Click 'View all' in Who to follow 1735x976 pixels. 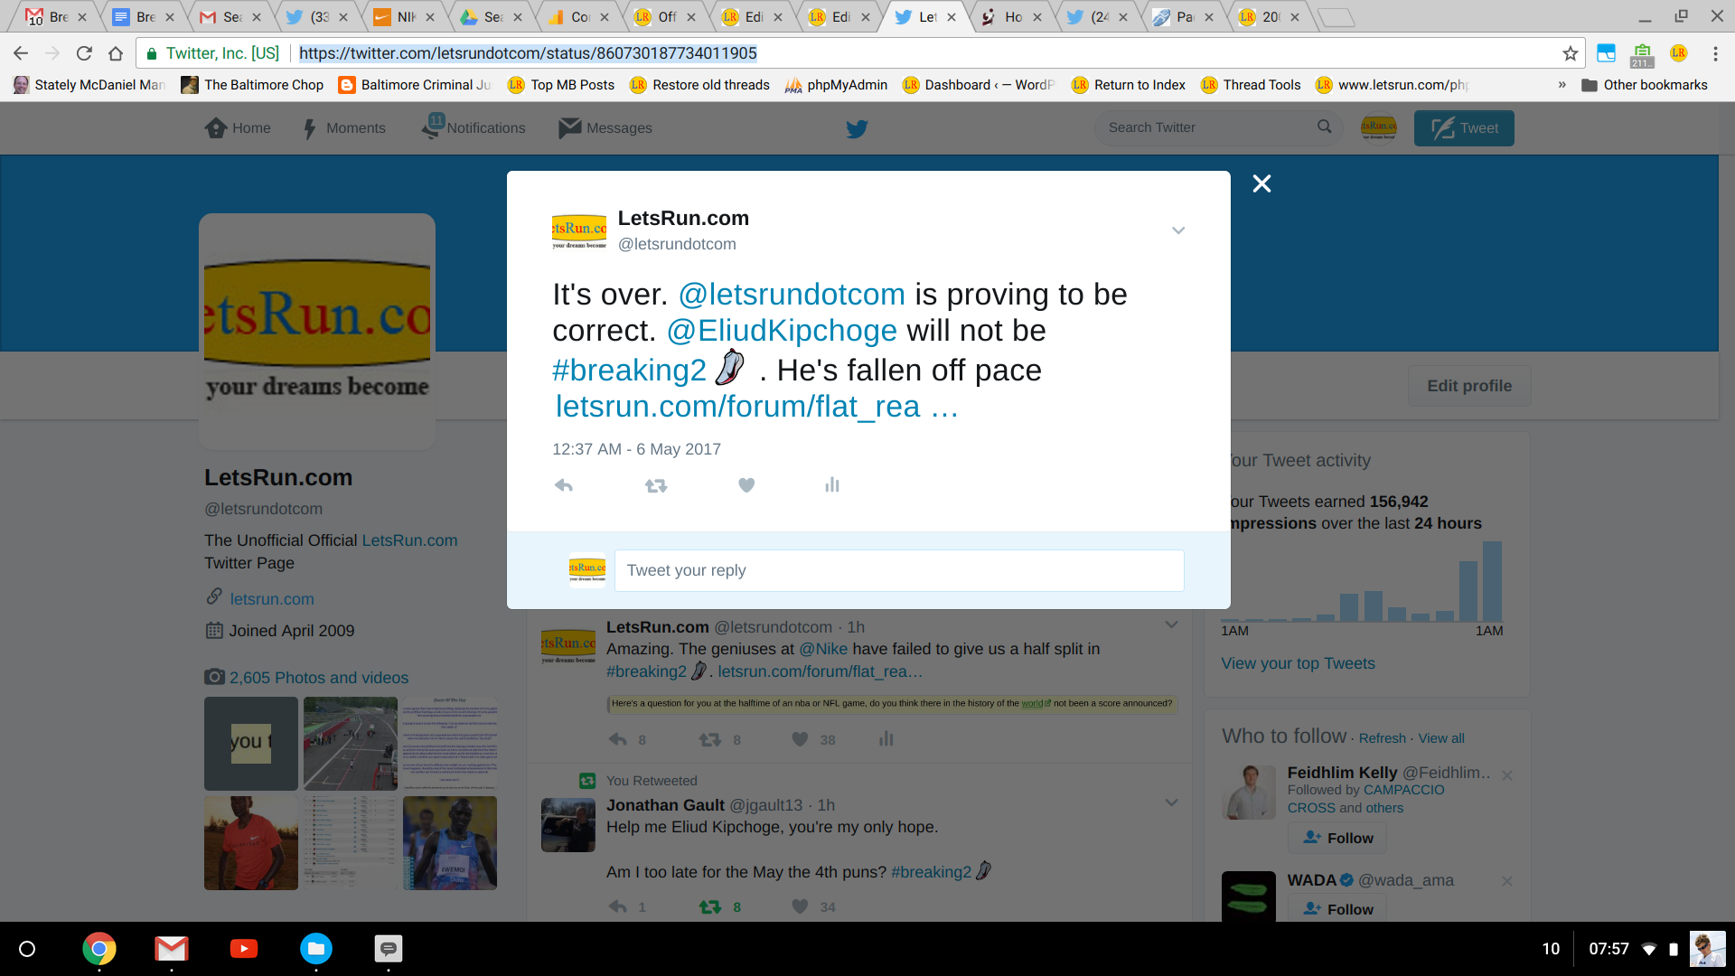(x=1441, y=738)
